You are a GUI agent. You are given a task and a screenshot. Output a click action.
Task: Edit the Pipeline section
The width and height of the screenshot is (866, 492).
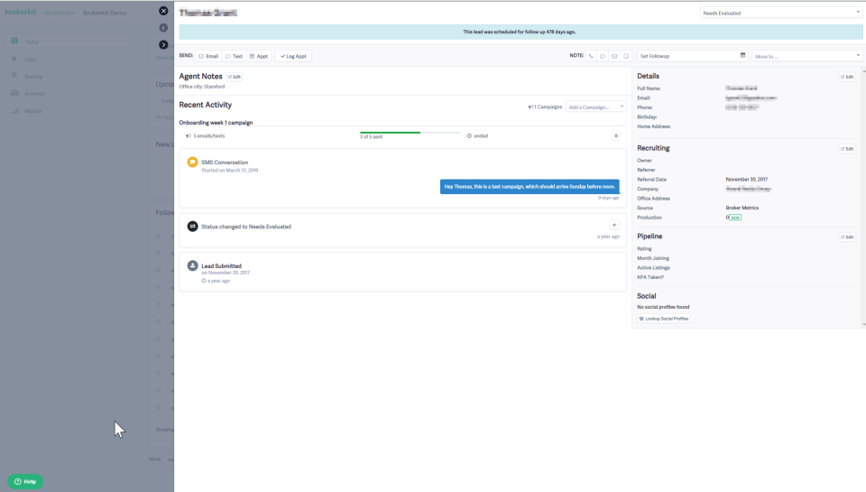pyautogui.click(x=847, y=237)
